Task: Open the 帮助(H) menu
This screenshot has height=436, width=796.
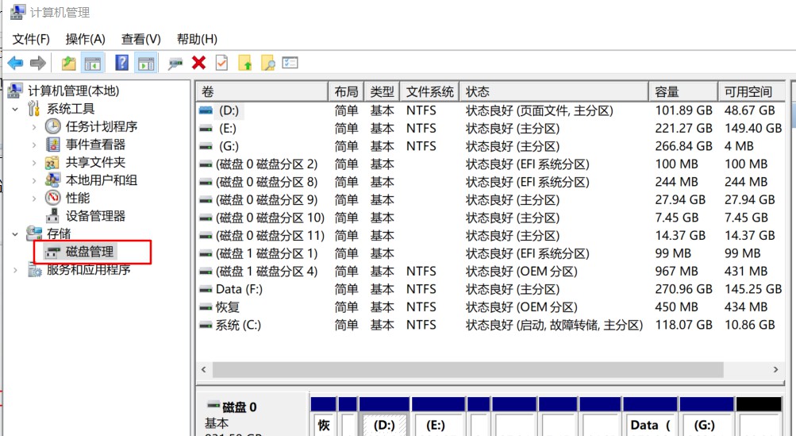Action: [x=197, y=39]
